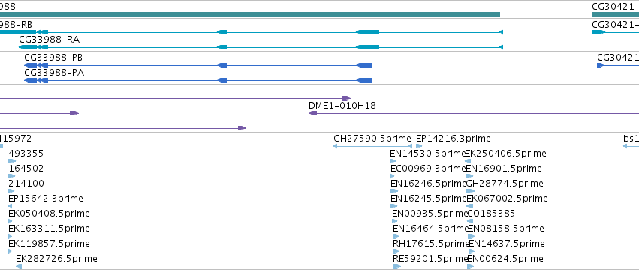Open the EN08158.5prime EST label

[x=506, y=229]
